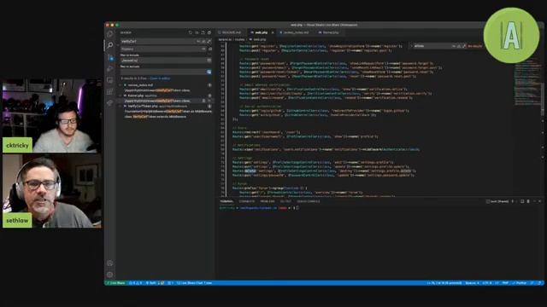Screen dimensions: 547x307
Task: Kill the terminal with the trash icon
Action: click(528, 201)
